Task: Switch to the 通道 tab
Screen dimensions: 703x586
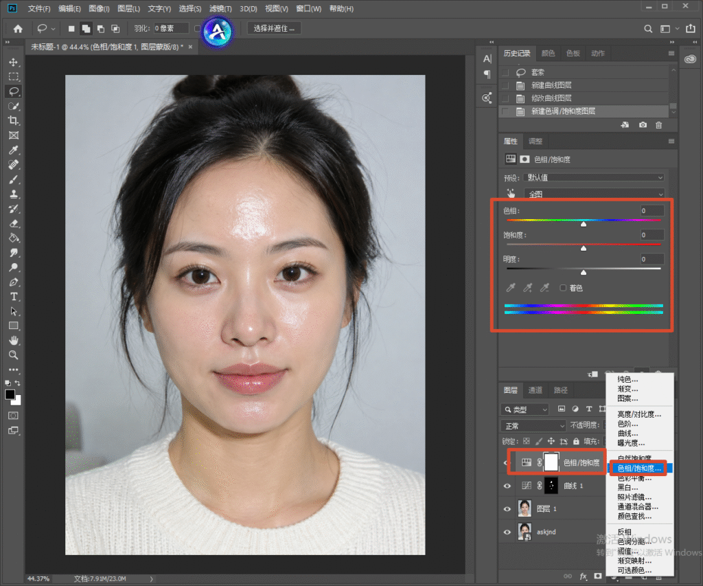Action: [535, 390]
